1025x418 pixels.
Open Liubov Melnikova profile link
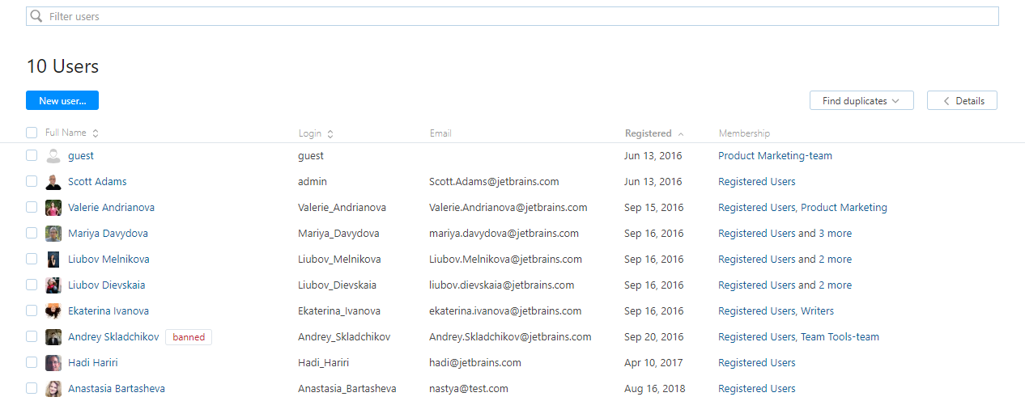[108, 260]
